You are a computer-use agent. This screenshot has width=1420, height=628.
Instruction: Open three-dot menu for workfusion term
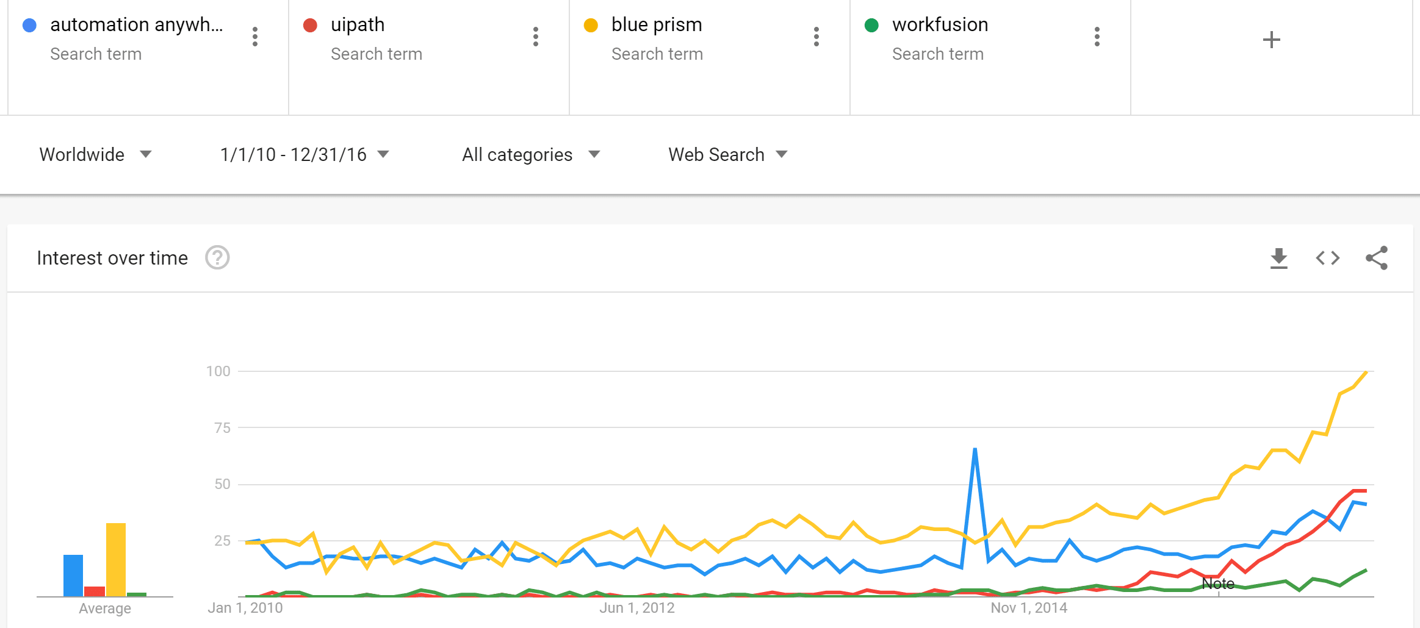1097,37
